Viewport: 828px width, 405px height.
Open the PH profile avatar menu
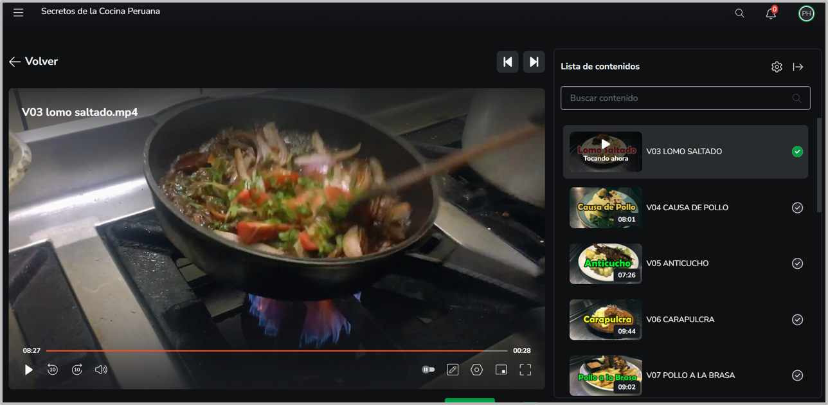(x=806, y=14)
